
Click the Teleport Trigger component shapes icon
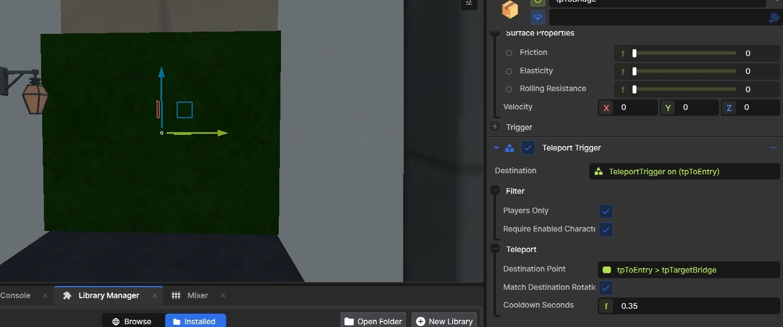[x=509, y=148]
